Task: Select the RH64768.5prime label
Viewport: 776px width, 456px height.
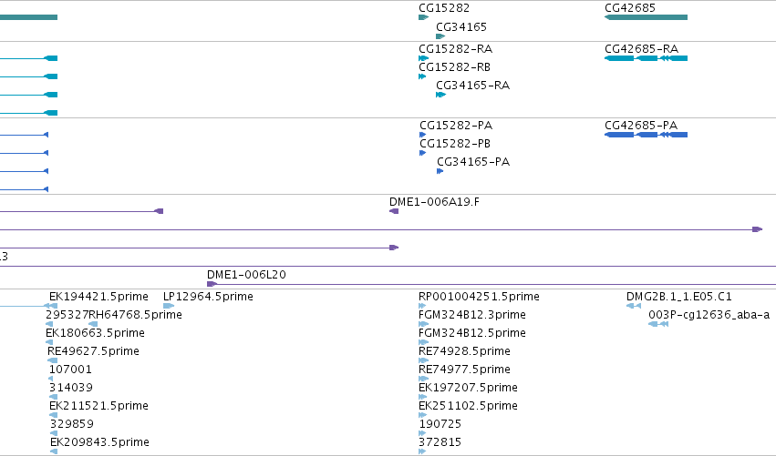Action: pyautogui.click(x=135, y=315)
